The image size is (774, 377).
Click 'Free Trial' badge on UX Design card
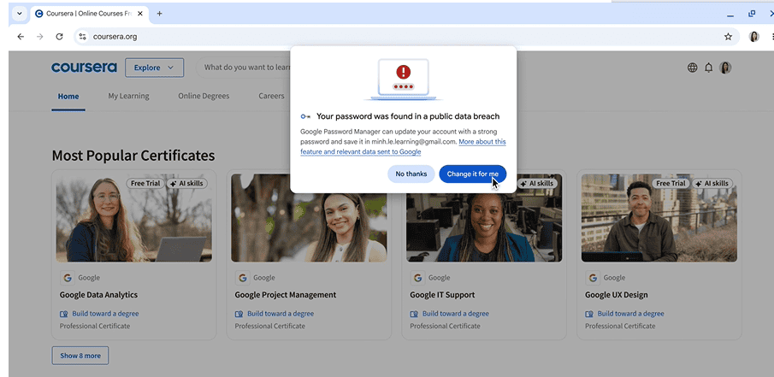tap(671, 183)
